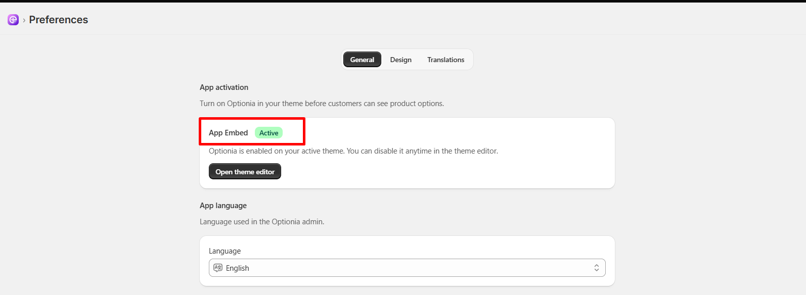Select the Preferences page title
This screenshot has height=295, width=806.
(x=59, y=20)
